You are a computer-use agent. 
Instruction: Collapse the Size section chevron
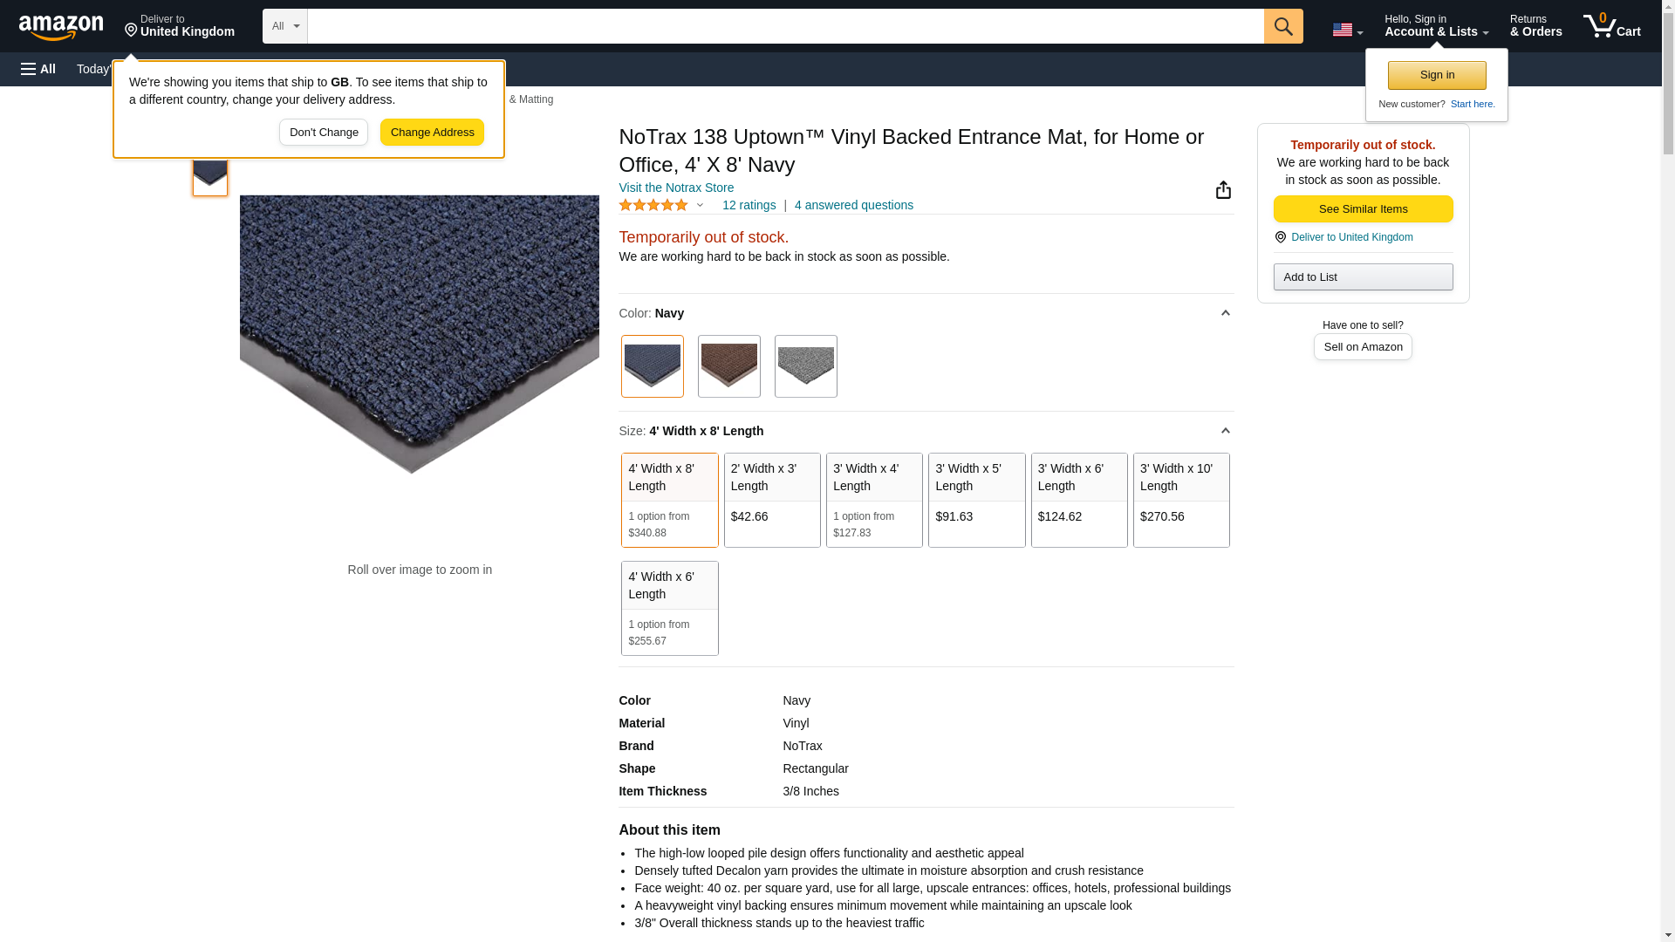tap(1225, 431)
